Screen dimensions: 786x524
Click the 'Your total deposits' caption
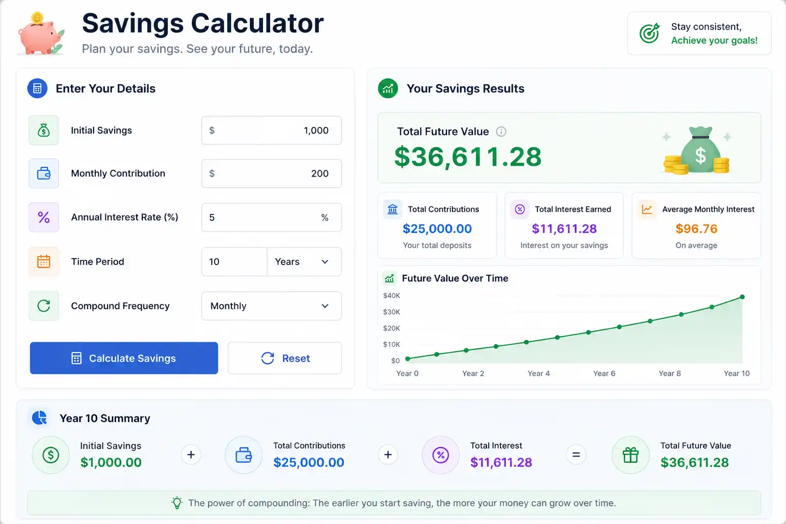click(x=437, y=245)
